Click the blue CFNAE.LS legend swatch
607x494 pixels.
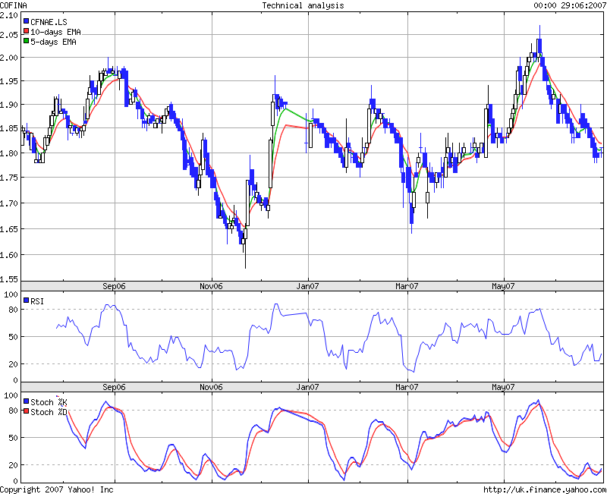tap(27, 22)
